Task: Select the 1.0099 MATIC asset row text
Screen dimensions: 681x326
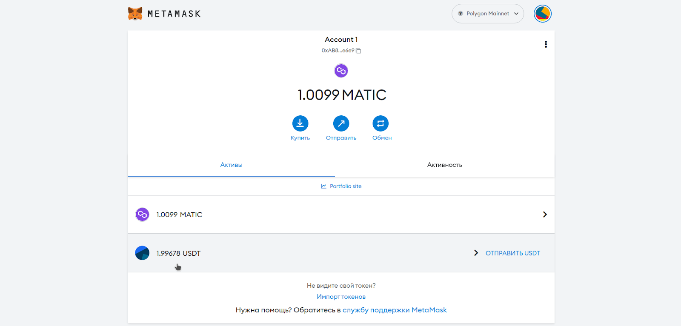Action: pyautogui.click(x=179, y=214)
